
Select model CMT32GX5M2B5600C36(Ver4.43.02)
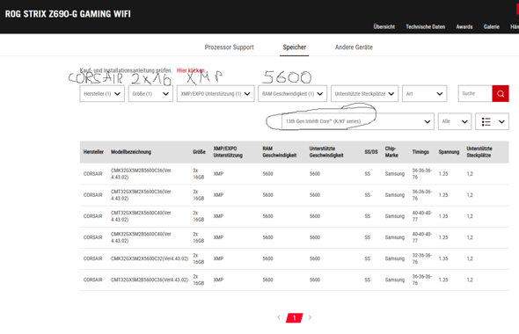(150, 280)
